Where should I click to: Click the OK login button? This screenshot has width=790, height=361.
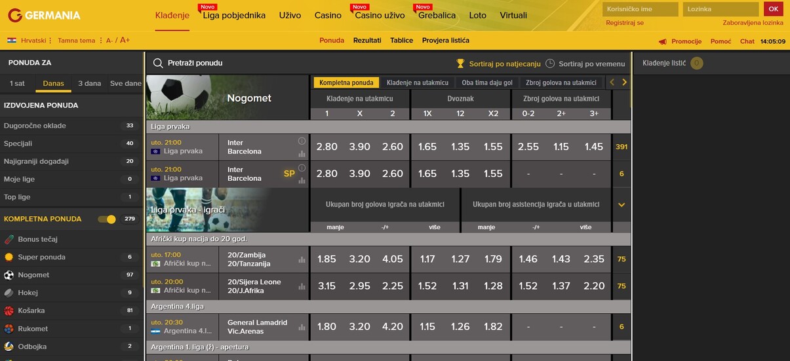click(x=774, y=9)
